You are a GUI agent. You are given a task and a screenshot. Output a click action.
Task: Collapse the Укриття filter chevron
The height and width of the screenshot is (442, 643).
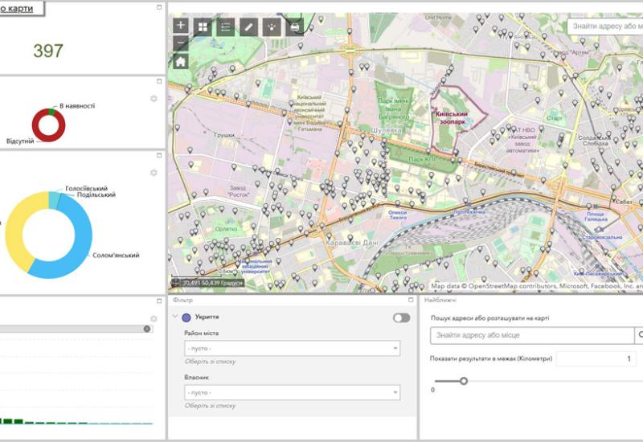175,317
